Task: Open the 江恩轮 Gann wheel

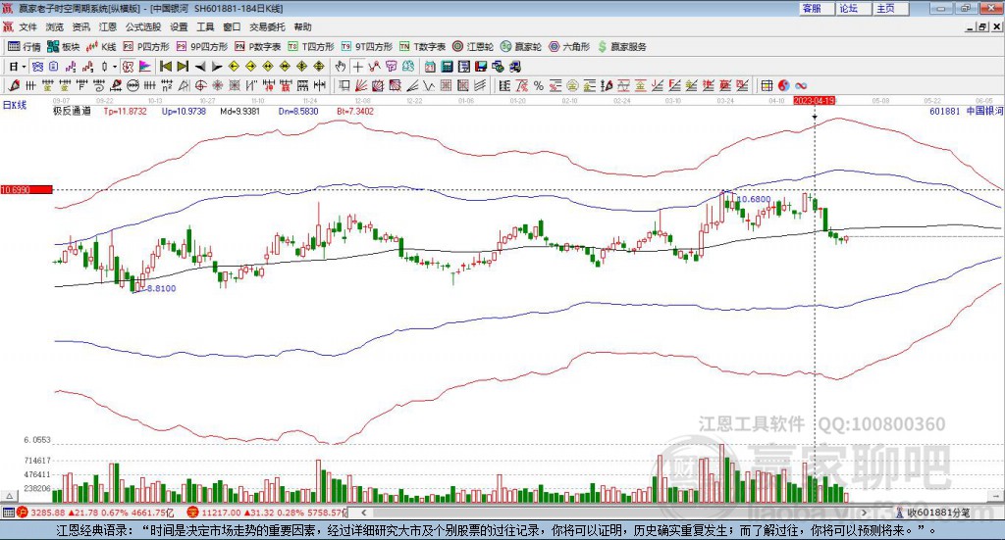Action: [x=473, y=47]
